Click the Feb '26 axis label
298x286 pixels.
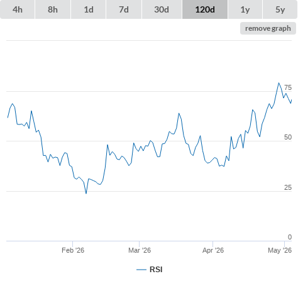coord(73,250)
